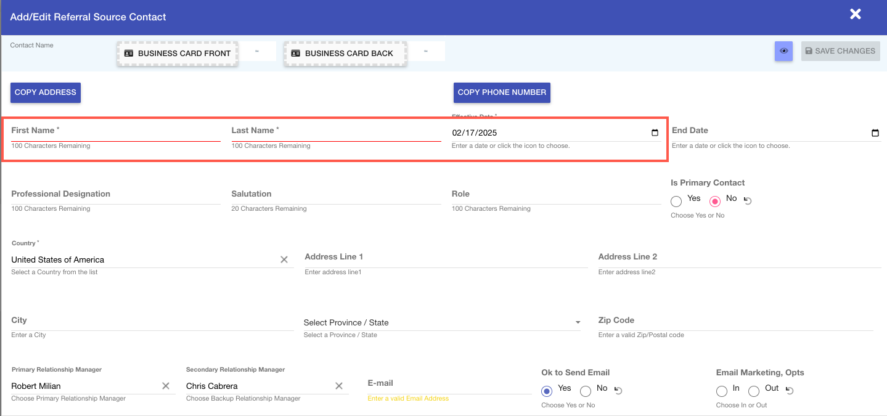
Task: Reset the Ok to Send Email choice
Action: [619, 391]
